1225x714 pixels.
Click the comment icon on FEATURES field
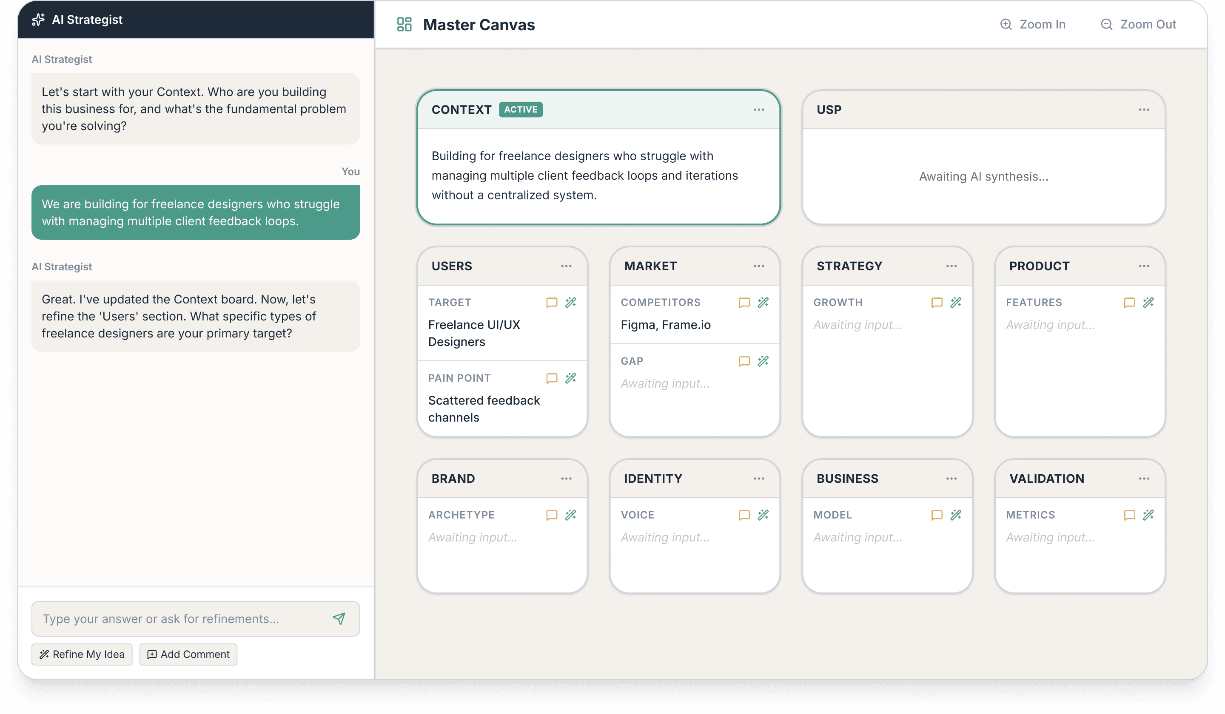coord(1129,303)
